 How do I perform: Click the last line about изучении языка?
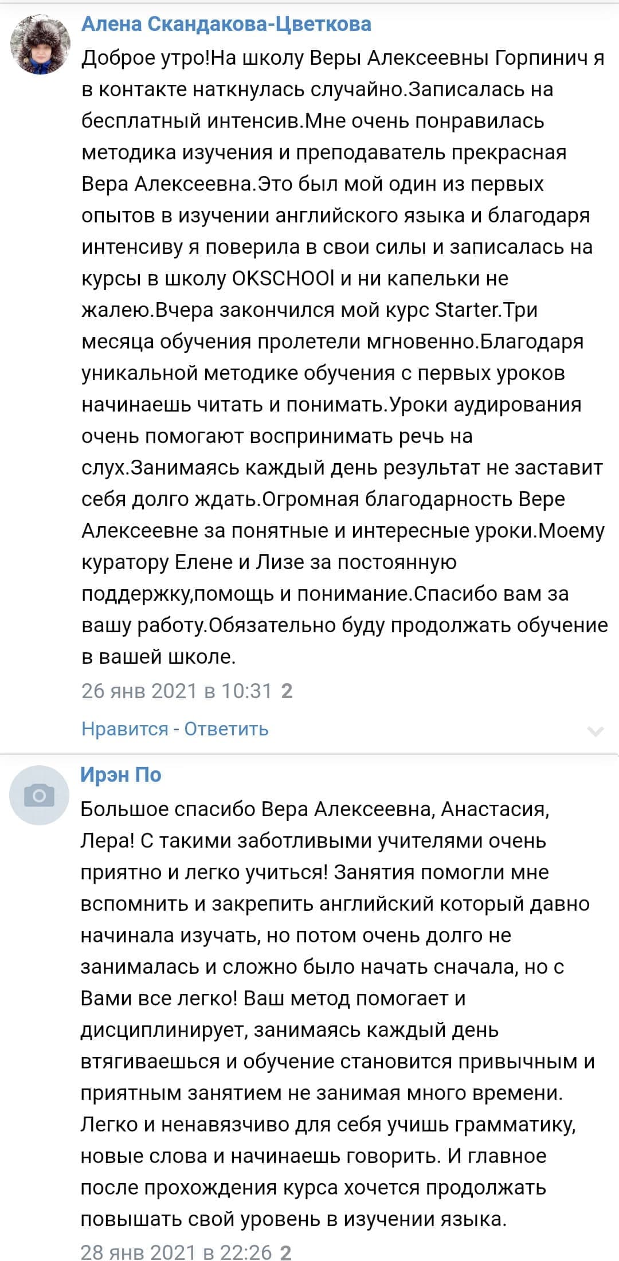coord(293,1219)
